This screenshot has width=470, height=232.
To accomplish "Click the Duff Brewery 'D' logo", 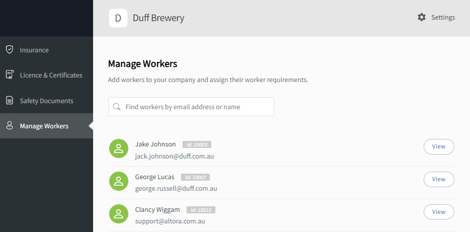I will click(x=118, y=18).
